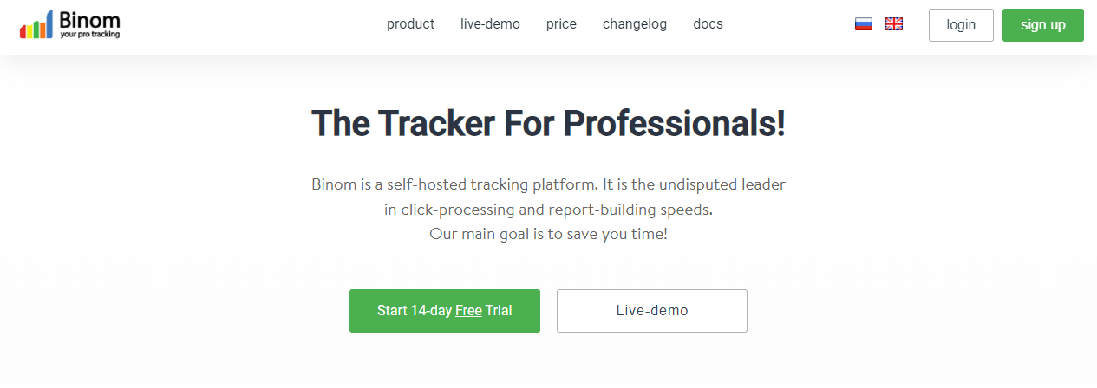
Task: Open docs in the top navigation
Action: point(708,24)
